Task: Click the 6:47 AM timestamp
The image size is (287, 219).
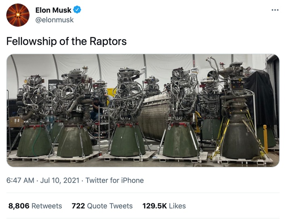Action: point(20,180)
